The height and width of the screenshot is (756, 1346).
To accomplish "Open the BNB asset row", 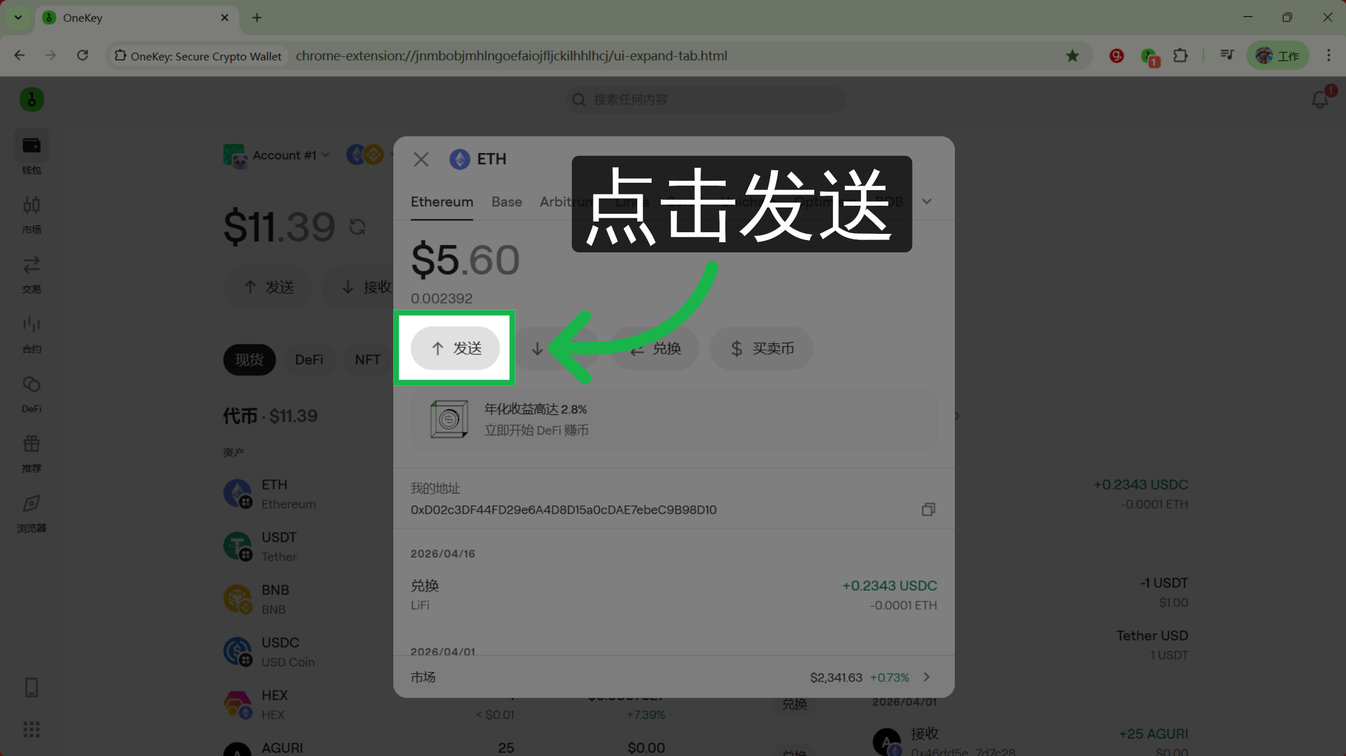I will tap(307, 599).
